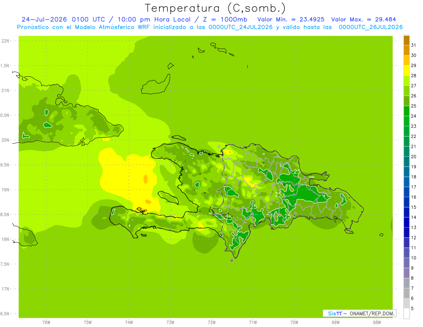Image resolution: width=423 pixels, height=327 pixels.
Task: Click "Valor Max. = 29.484" in header
Action: coord(363,19)
